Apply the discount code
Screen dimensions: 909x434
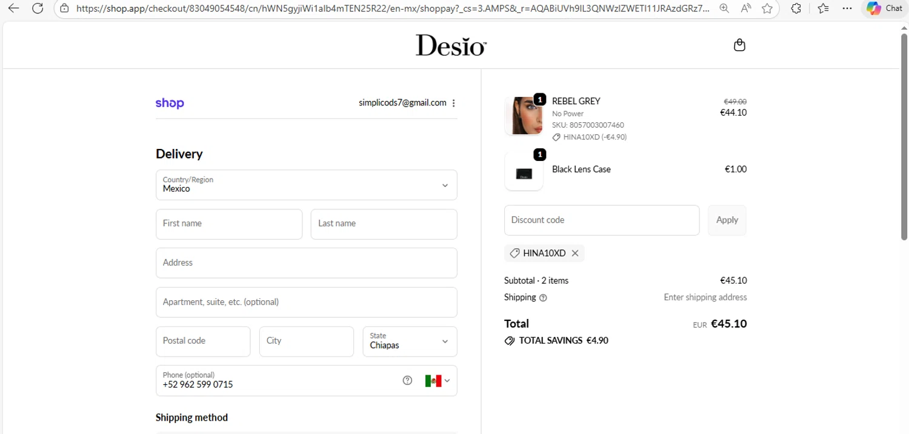(727, 220)
